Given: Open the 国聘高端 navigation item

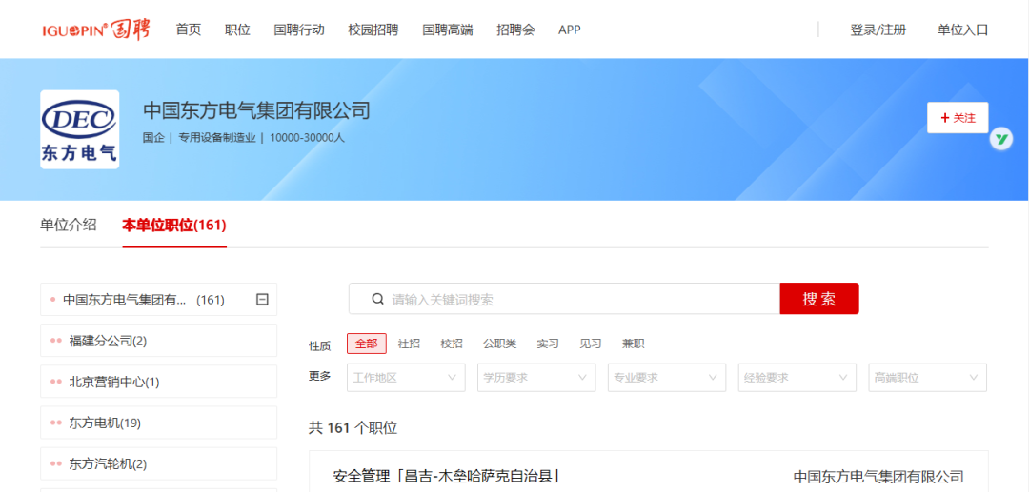Looking at the screenshot, I should 448,30.
